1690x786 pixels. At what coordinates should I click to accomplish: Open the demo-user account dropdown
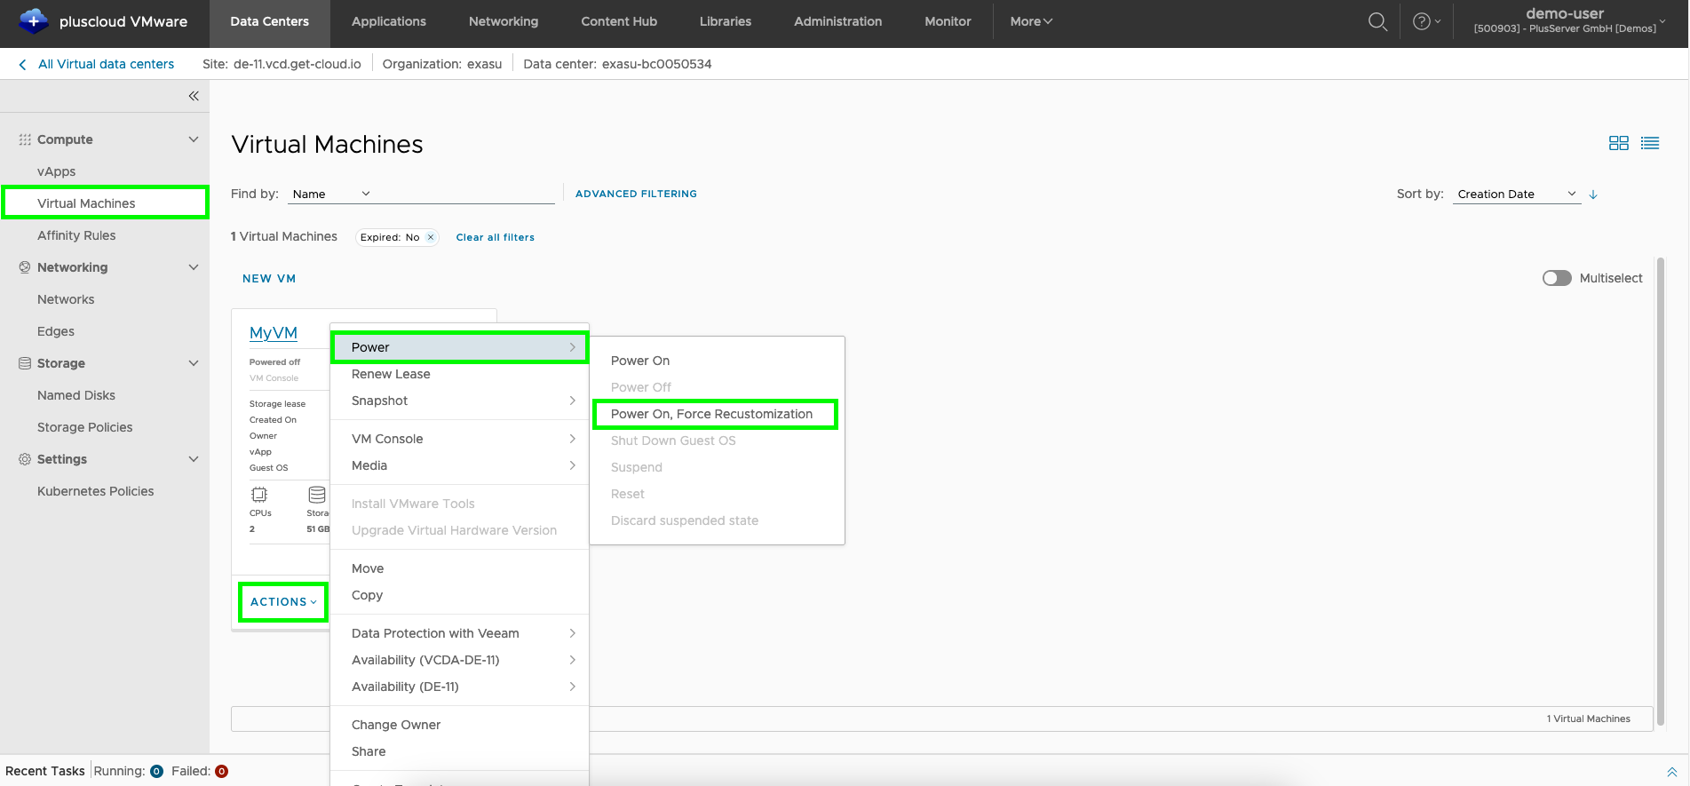1569,21
